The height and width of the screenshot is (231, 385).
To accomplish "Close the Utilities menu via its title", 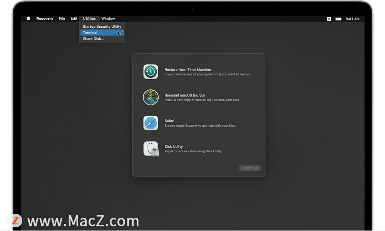I will pyautogui.click(x=89, y=18).
